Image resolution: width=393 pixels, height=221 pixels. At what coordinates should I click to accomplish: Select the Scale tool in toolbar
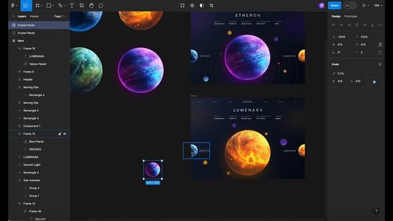(x=25, y=6)
